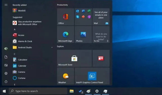Click the OneNote icon in Office folder tile

(x=89, y=17)
